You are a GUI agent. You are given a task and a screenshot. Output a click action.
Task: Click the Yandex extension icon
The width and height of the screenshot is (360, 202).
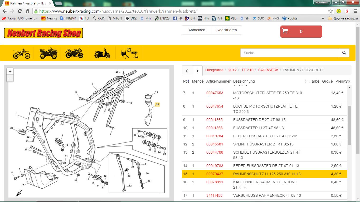pos(347,11)
